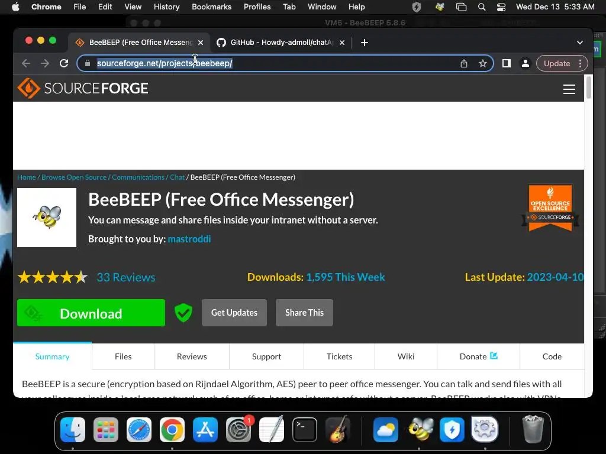The height and width of the screenshot is (454, 606).
Task: Click the share page icon in address bar
Action: click(x=464, y=63)
